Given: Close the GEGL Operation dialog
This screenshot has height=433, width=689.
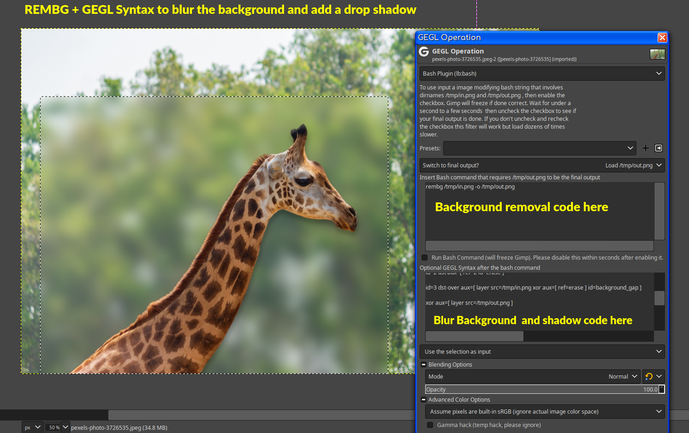Looking at the screenshot, I should click(662, 38).
